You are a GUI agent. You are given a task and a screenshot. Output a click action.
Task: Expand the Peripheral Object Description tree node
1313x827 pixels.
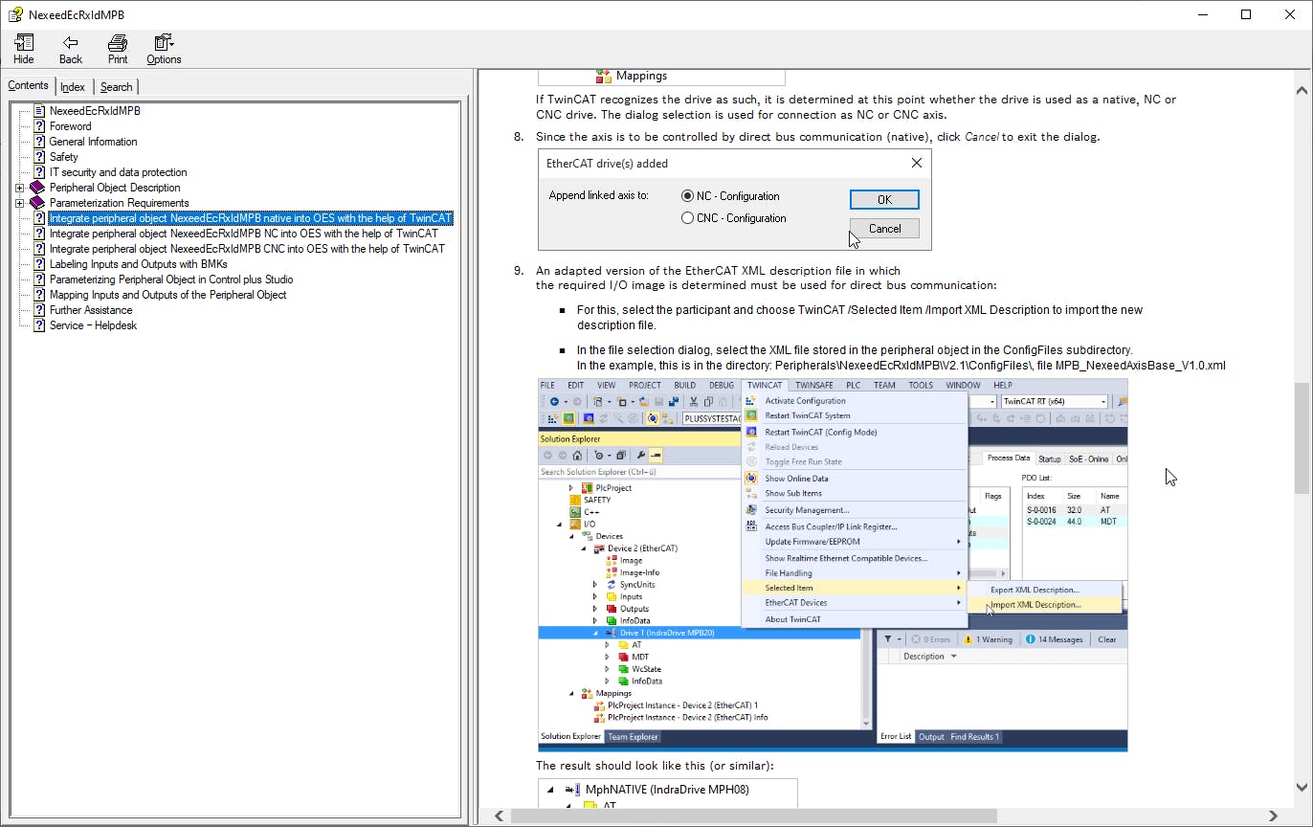click(19, 188)
